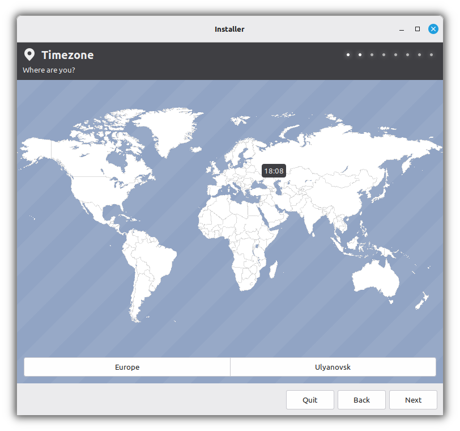Click the Timezone location pin icon
The image size is (460, 431).
pos(29,54)
